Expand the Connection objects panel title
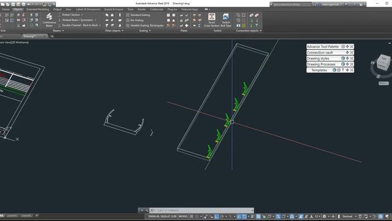This screenshot has width=392, height=221. (249, 31)
